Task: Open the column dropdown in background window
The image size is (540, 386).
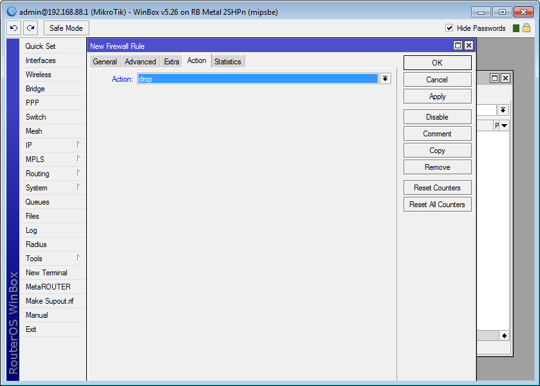Action: click(505, 125)
